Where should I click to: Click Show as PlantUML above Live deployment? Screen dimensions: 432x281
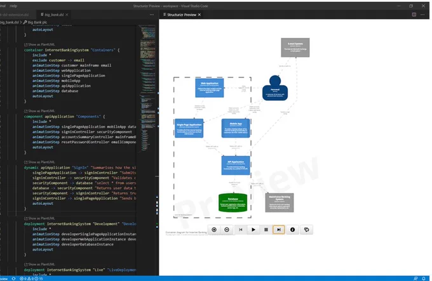coord(39,264)
